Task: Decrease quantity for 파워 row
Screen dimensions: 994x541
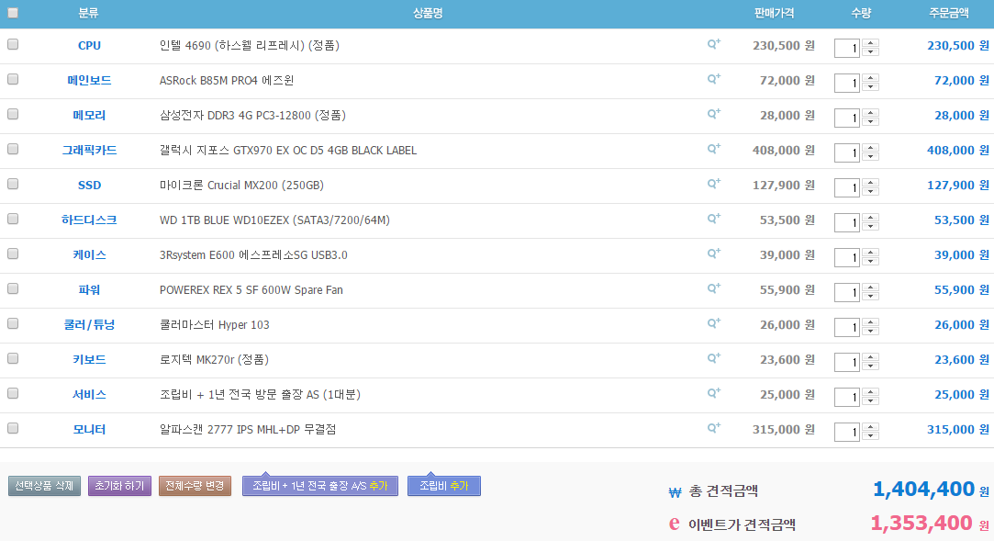Action: click(870, 296)
